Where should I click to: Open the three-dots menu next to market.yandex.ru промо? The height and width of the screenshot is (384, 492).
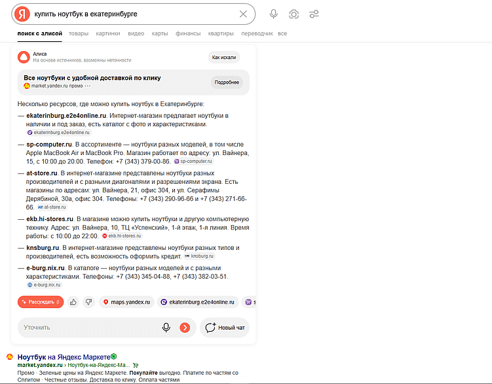pos(88,86)
